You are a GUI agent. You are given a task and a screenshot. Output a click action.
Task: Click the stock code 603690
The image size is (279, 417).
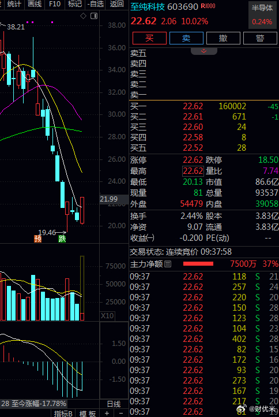pyautogui.click(x=183, y=7)
